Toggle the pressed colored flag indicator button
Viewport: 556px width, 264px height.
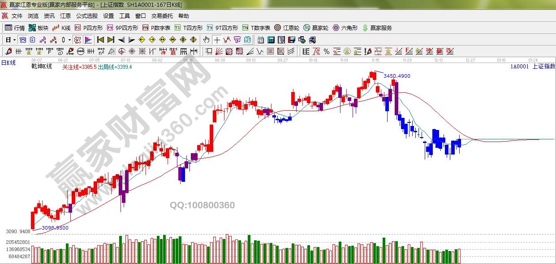pyautogui.click(x=88, y=40)
